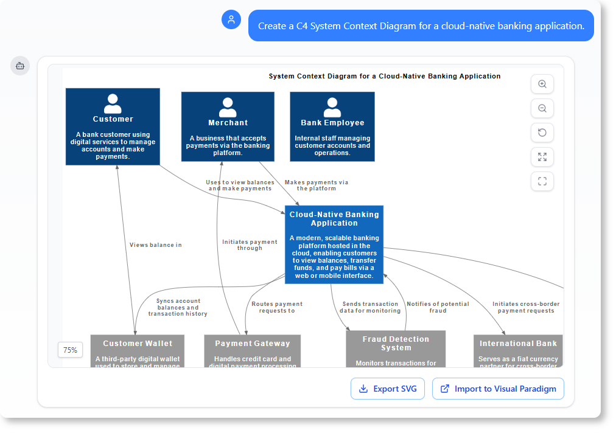Click the 75% zoom level indicator
Screen dimensions: 616x433
pos(70,350)
